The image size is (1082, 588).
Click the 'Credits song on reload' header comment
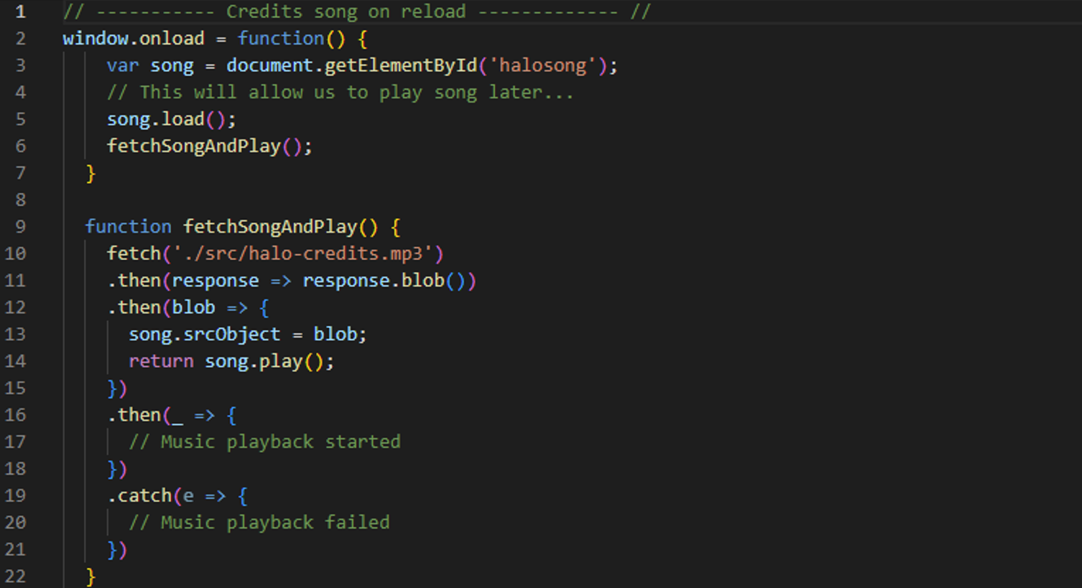pyautogui.click(x=346, y=11)
